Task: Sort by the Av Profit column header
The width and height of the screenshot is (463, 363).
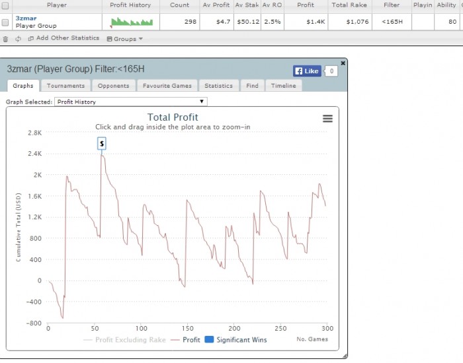Action: pyautogui.click(x=216, y=5)
